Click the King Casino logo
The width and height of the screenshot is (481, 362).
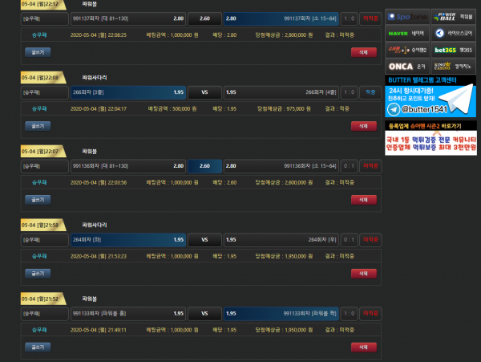pos(453,67)
